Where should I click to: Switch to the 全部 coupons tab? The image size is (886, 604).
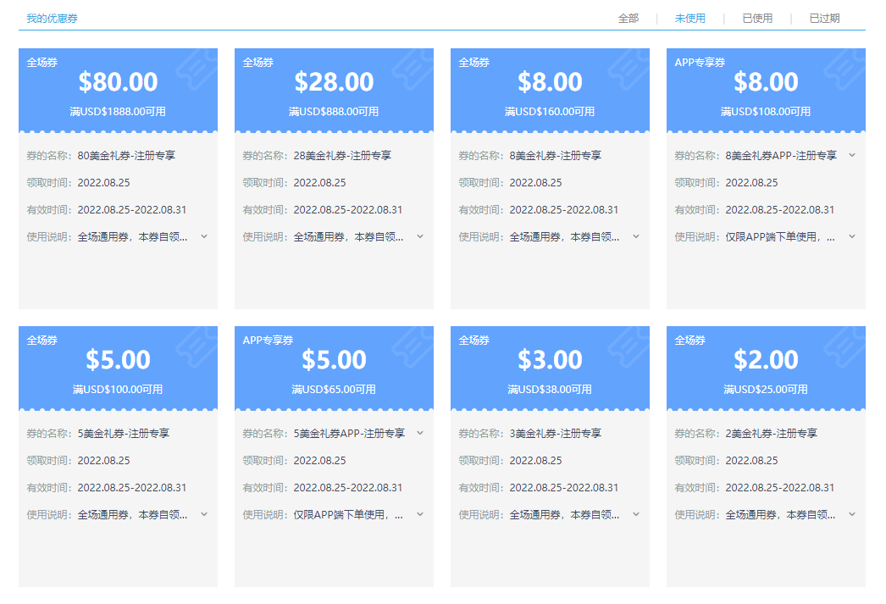click(628, 18)
